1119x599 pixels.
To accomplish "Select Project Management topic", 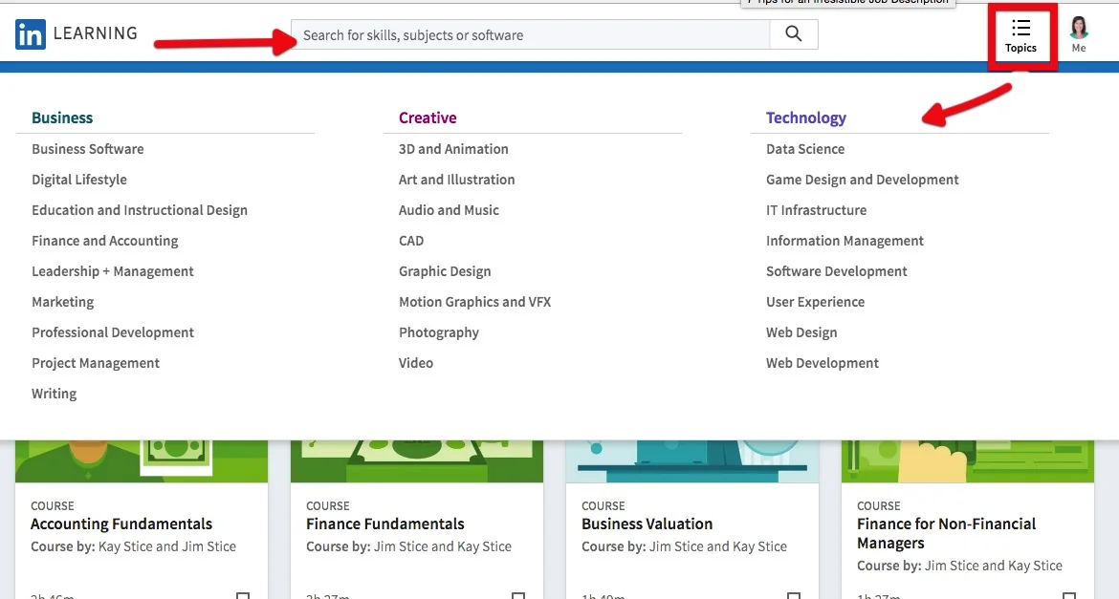I will pyautogui.click(x=96, y=364).
